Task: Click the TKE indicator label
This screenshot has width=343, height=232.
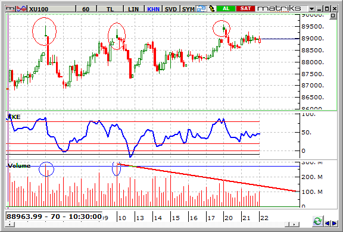Action: (x=14, y=117)
